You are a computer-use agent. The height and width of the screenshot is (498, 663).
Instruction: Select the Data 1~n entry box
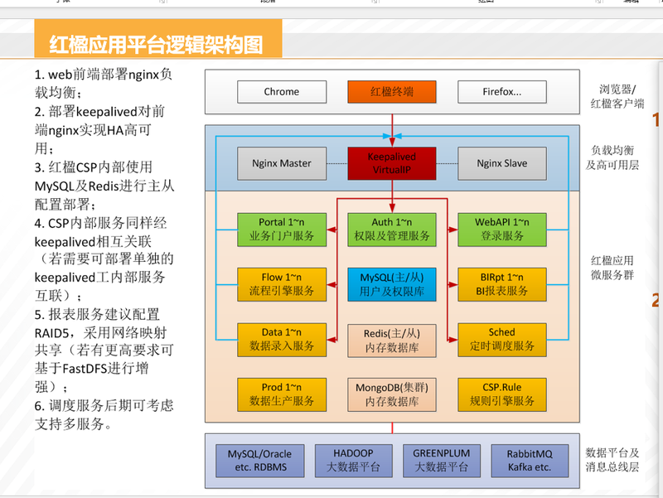282,340
